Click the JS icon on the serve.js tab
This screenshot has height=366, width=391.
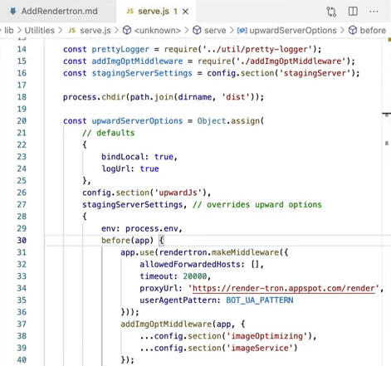pos(130,12)
